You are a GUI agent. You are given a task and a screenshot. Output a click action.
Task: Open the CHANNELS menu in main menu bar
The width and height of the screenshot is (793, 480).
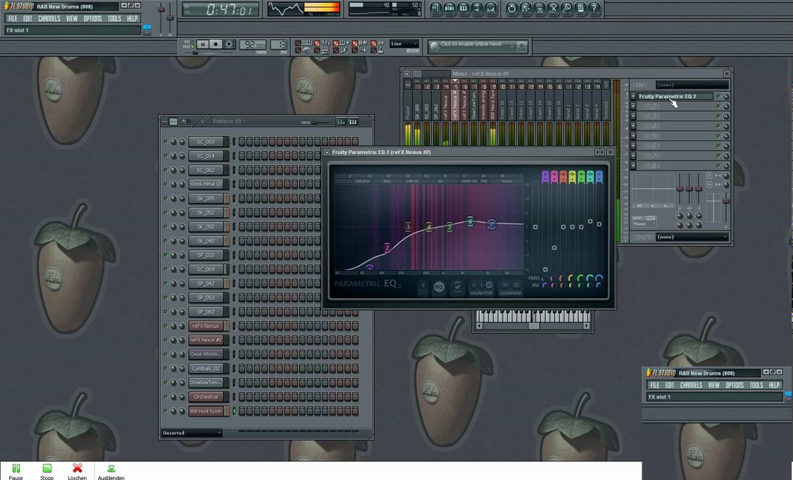(x=49, y=19)
